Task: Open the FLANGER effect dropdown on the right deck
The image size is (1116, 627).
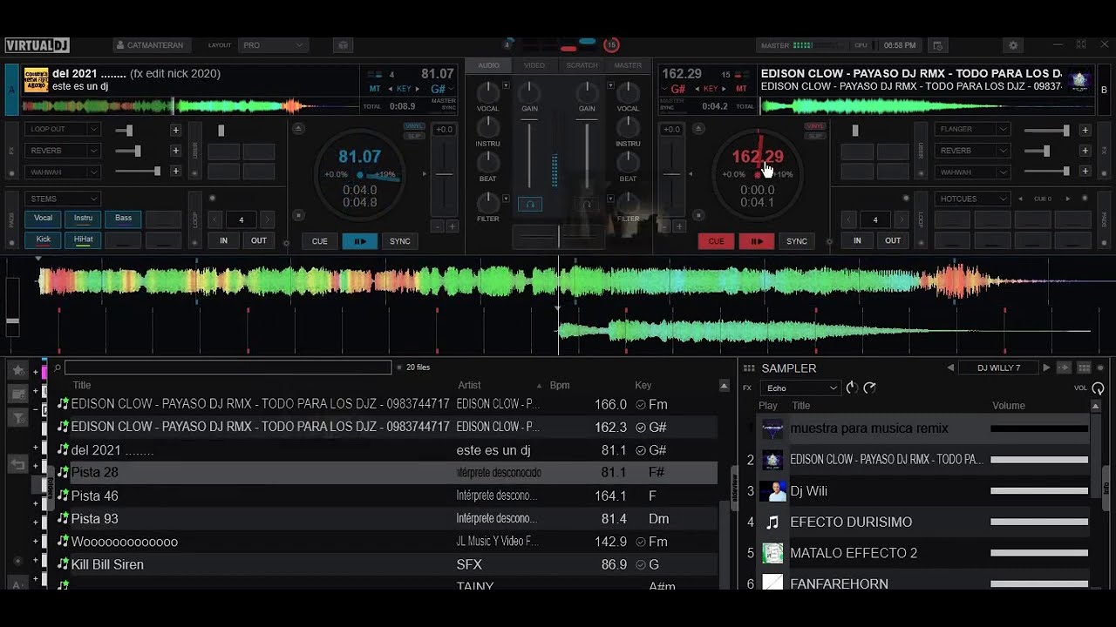Action: (973, 129)
